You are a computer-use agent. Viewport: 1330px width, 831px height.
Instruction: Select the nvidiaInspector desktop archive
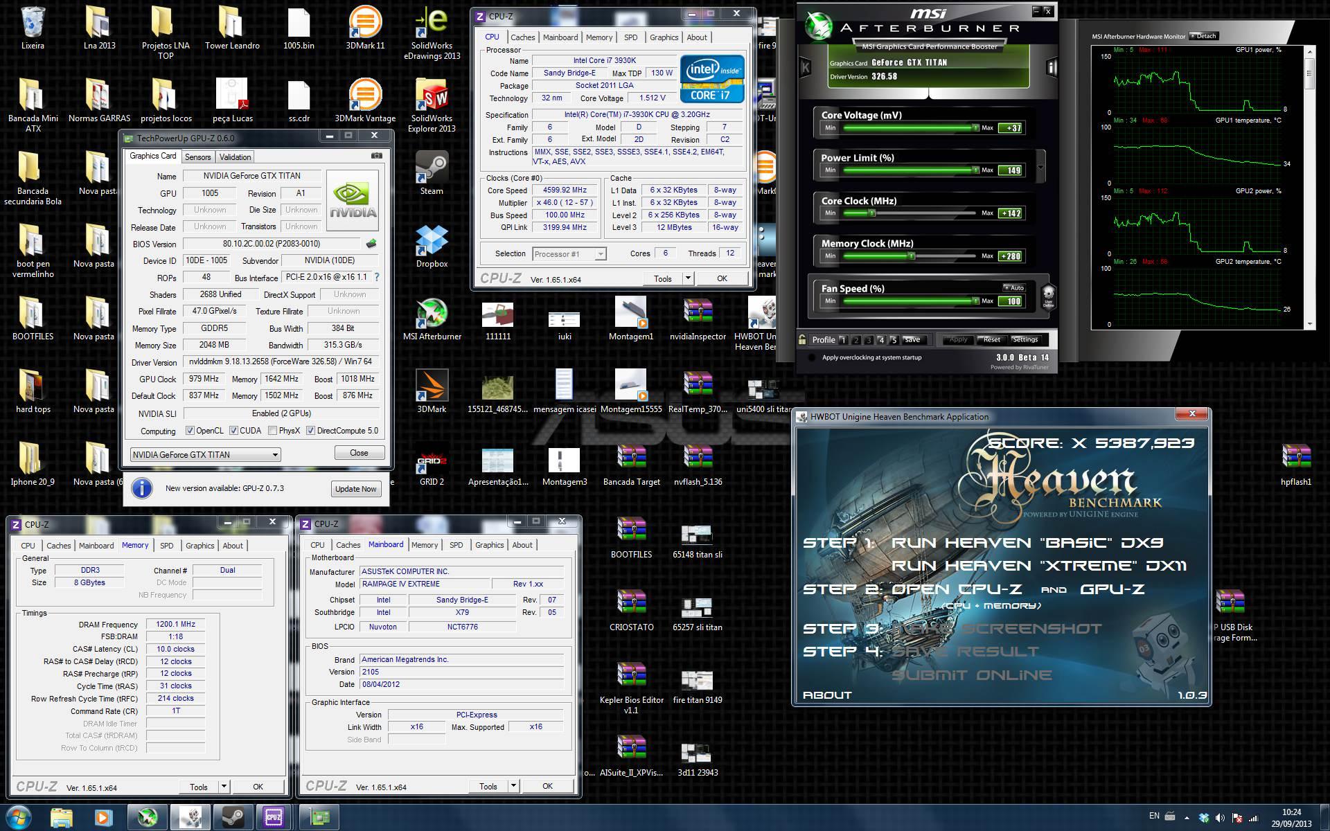point(698,319)
